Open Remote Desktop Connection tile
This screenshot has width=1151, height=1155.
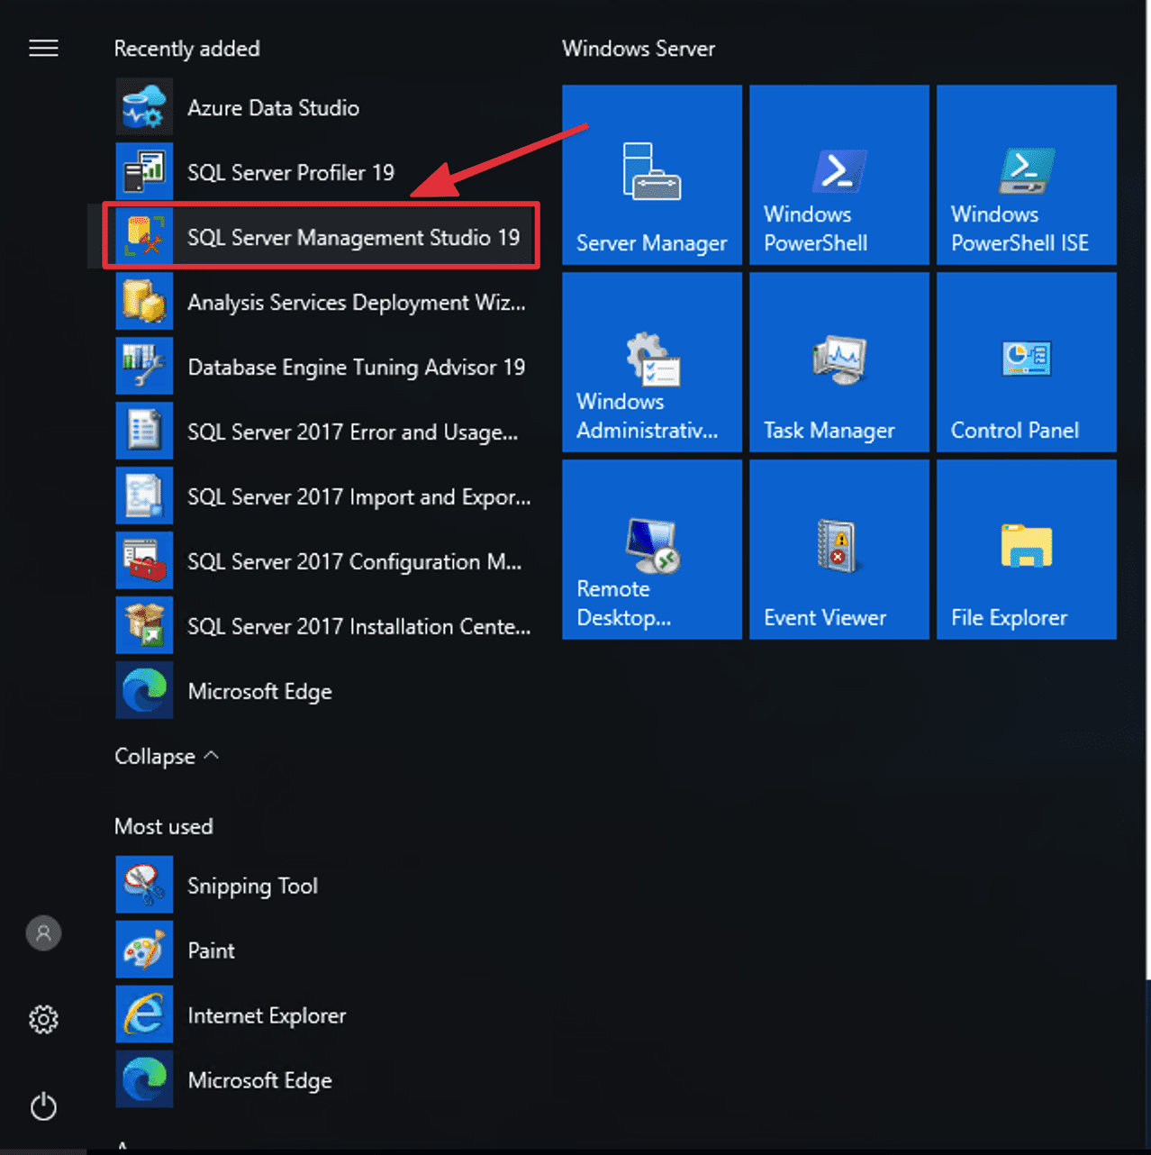(652, 550)
